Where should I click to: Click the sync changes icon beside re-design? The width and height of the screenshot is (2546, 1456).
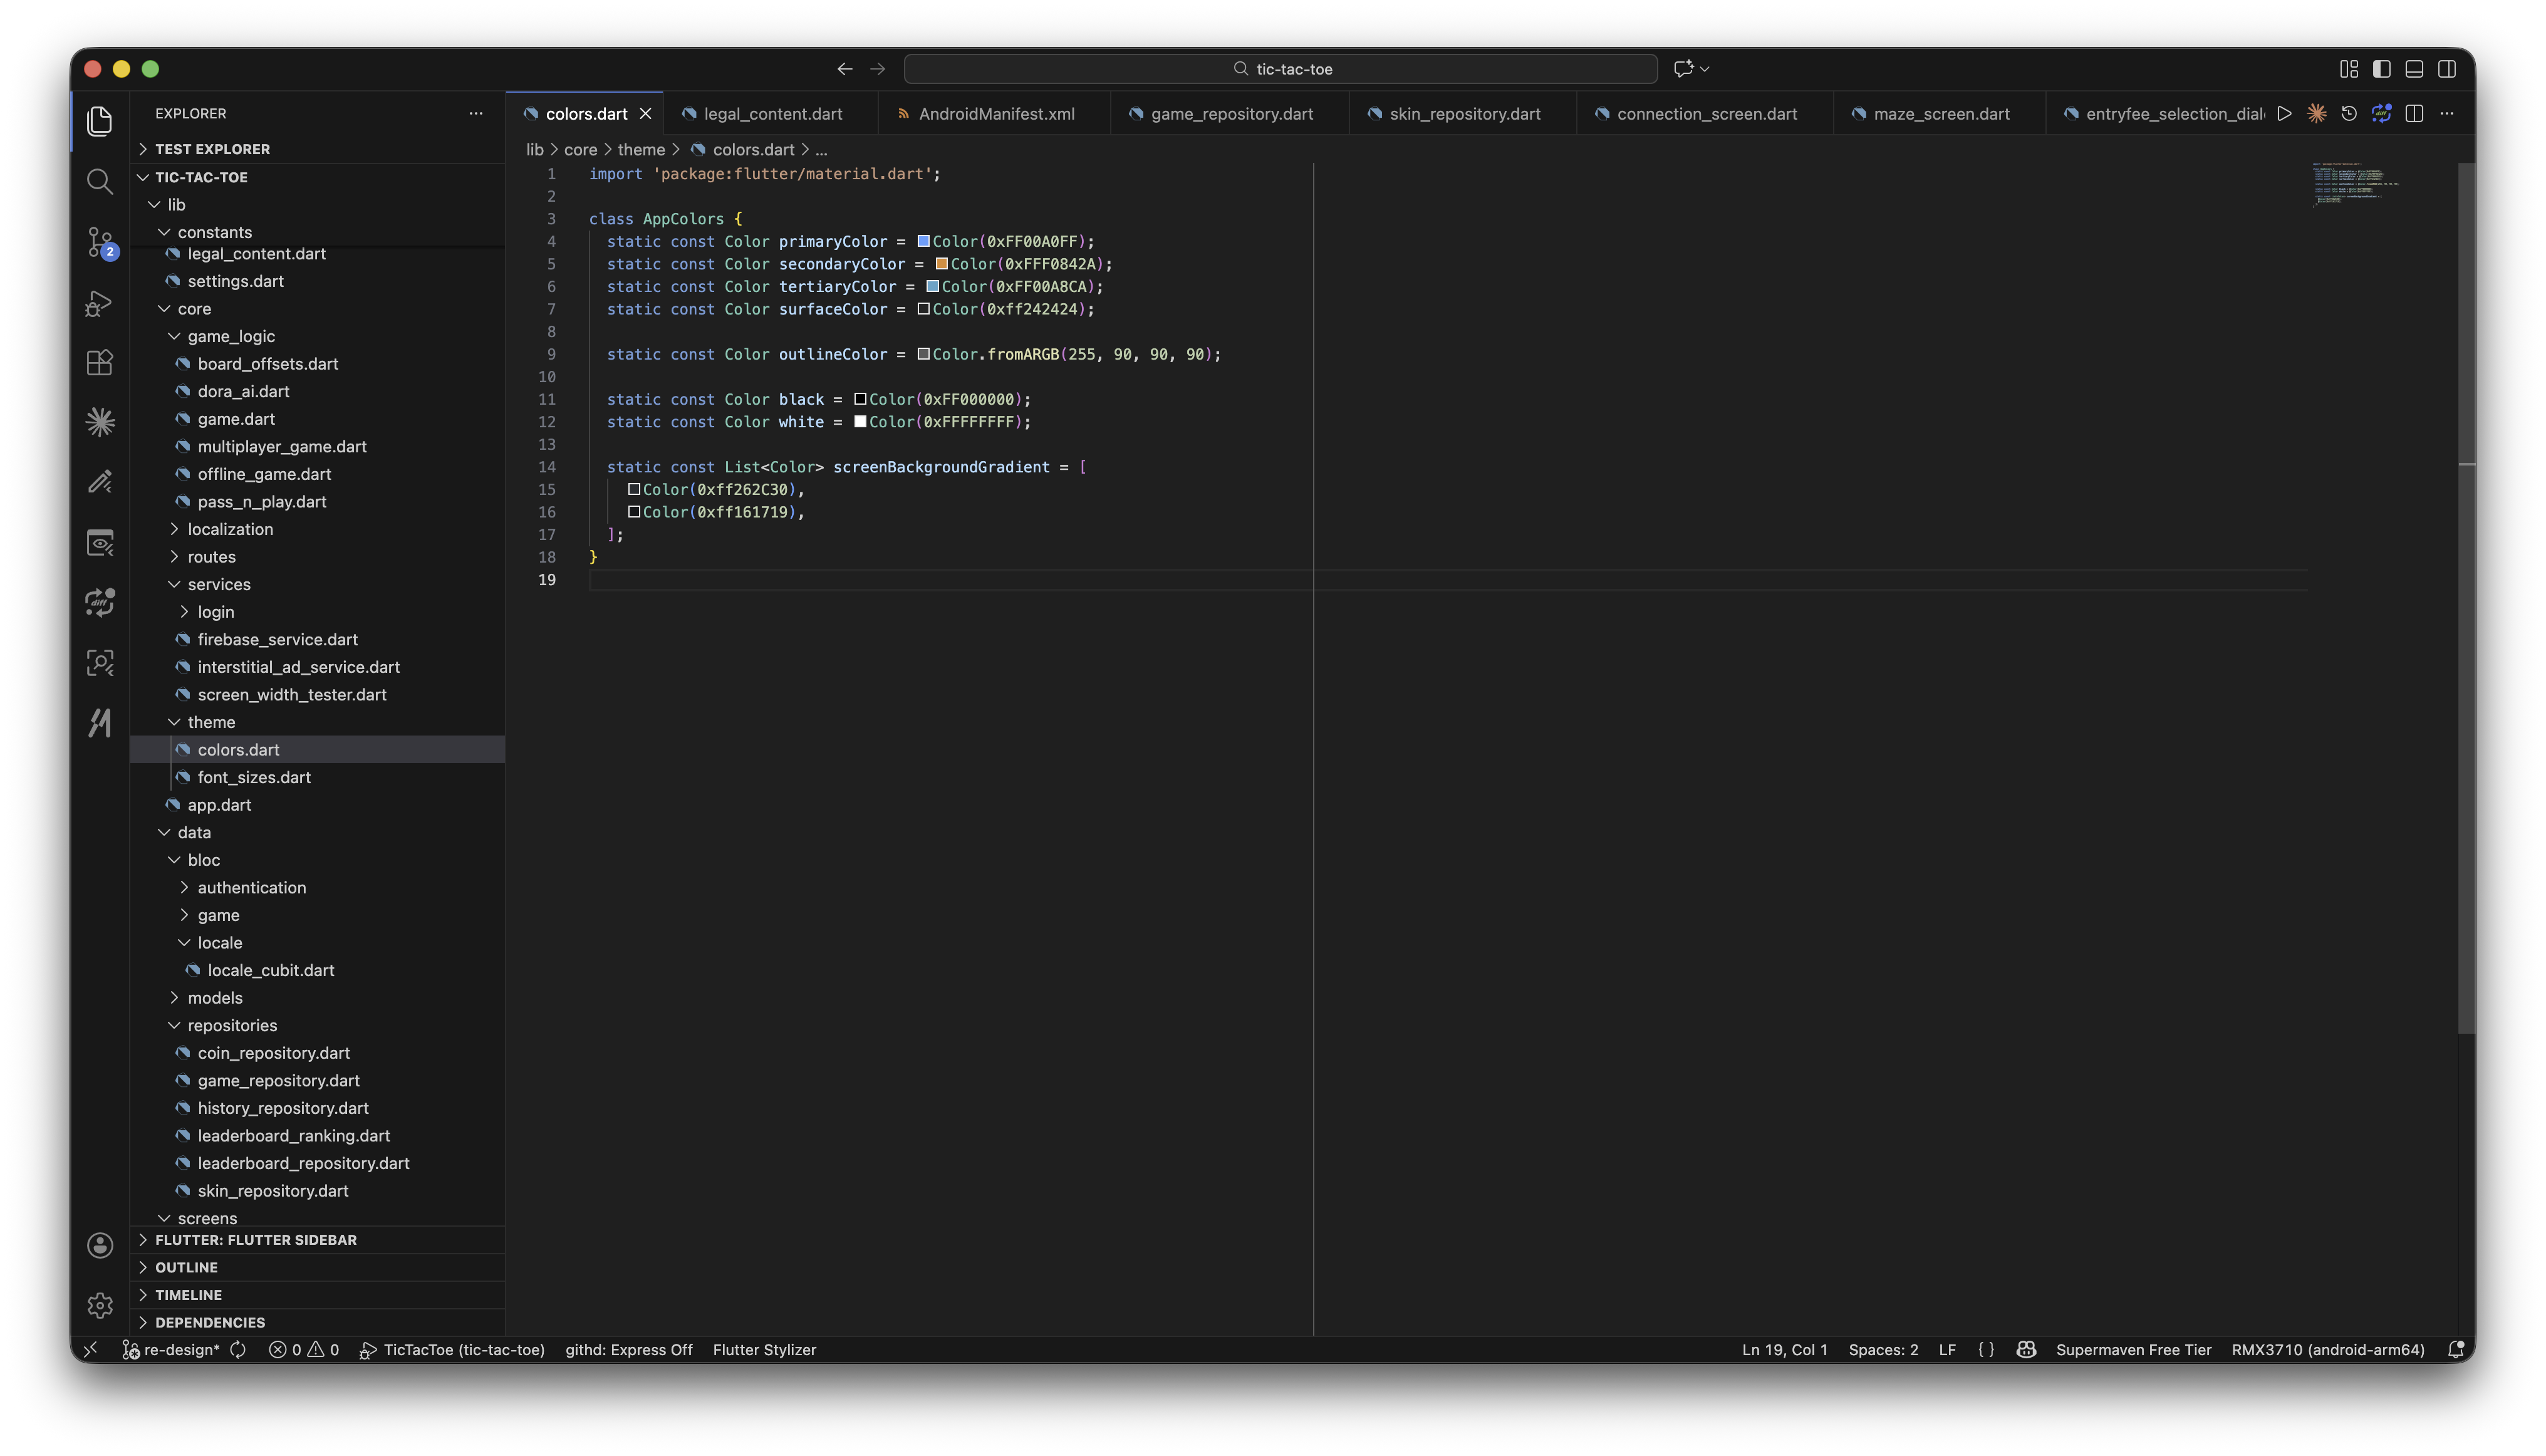click(x=238, y=1350)
